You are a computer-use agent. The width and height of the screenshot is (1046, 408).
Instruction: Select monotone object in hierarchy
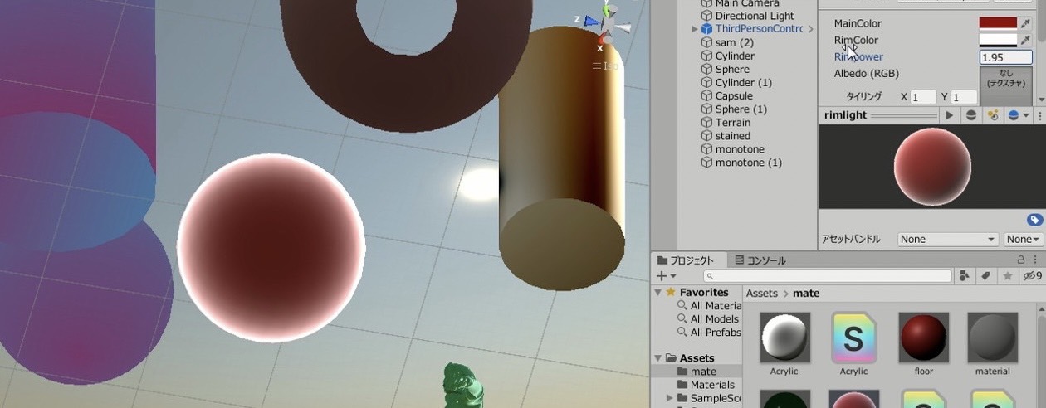pos(740,148)
